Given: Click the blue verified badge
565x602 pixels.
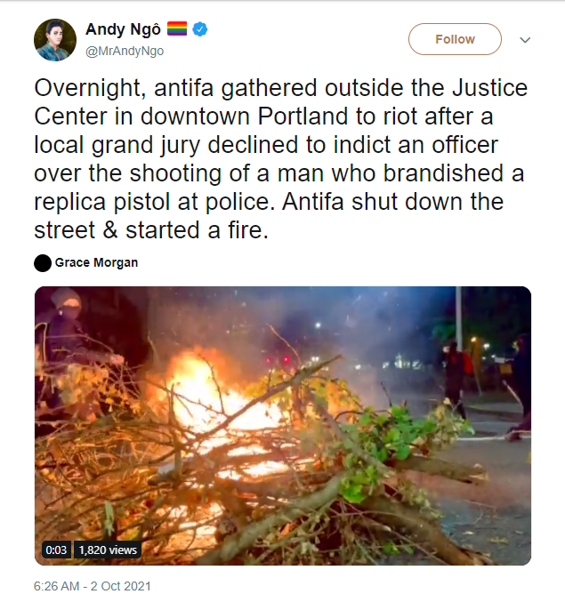Looking at the screenshot, I should tap(199, 29).
